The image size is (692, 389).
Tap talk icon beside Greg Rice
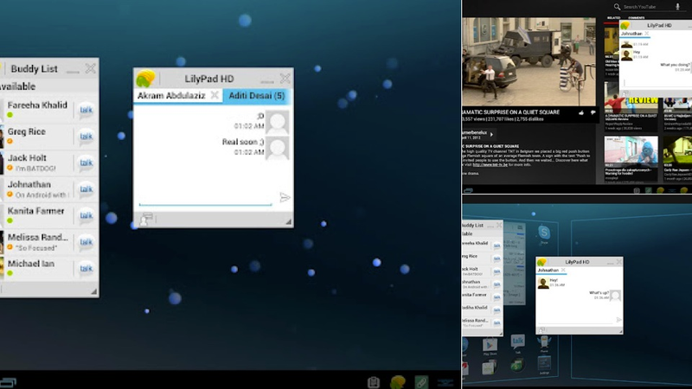[86, 137]
